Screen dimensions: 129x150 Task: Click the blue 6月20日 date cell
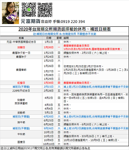tap(49, 116)
